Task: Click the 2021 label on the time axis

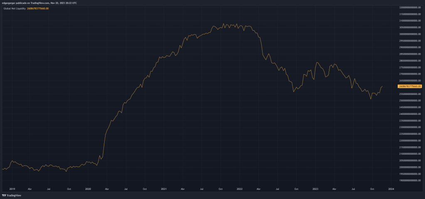Action: [x=164, y=189]
